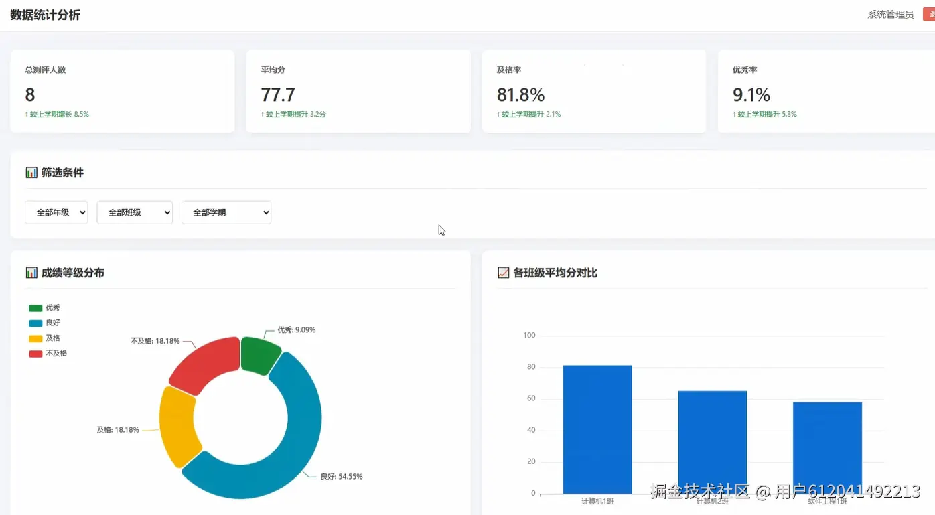Viewport: 935px width, 515px height.
Task: Click the 系统管理员 user label
Action: [891, 14]
